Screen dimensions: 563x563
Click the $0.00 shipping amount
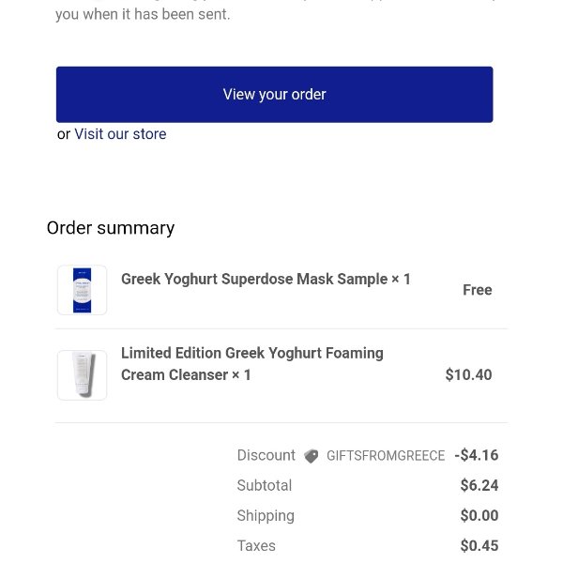click(479, 515)
